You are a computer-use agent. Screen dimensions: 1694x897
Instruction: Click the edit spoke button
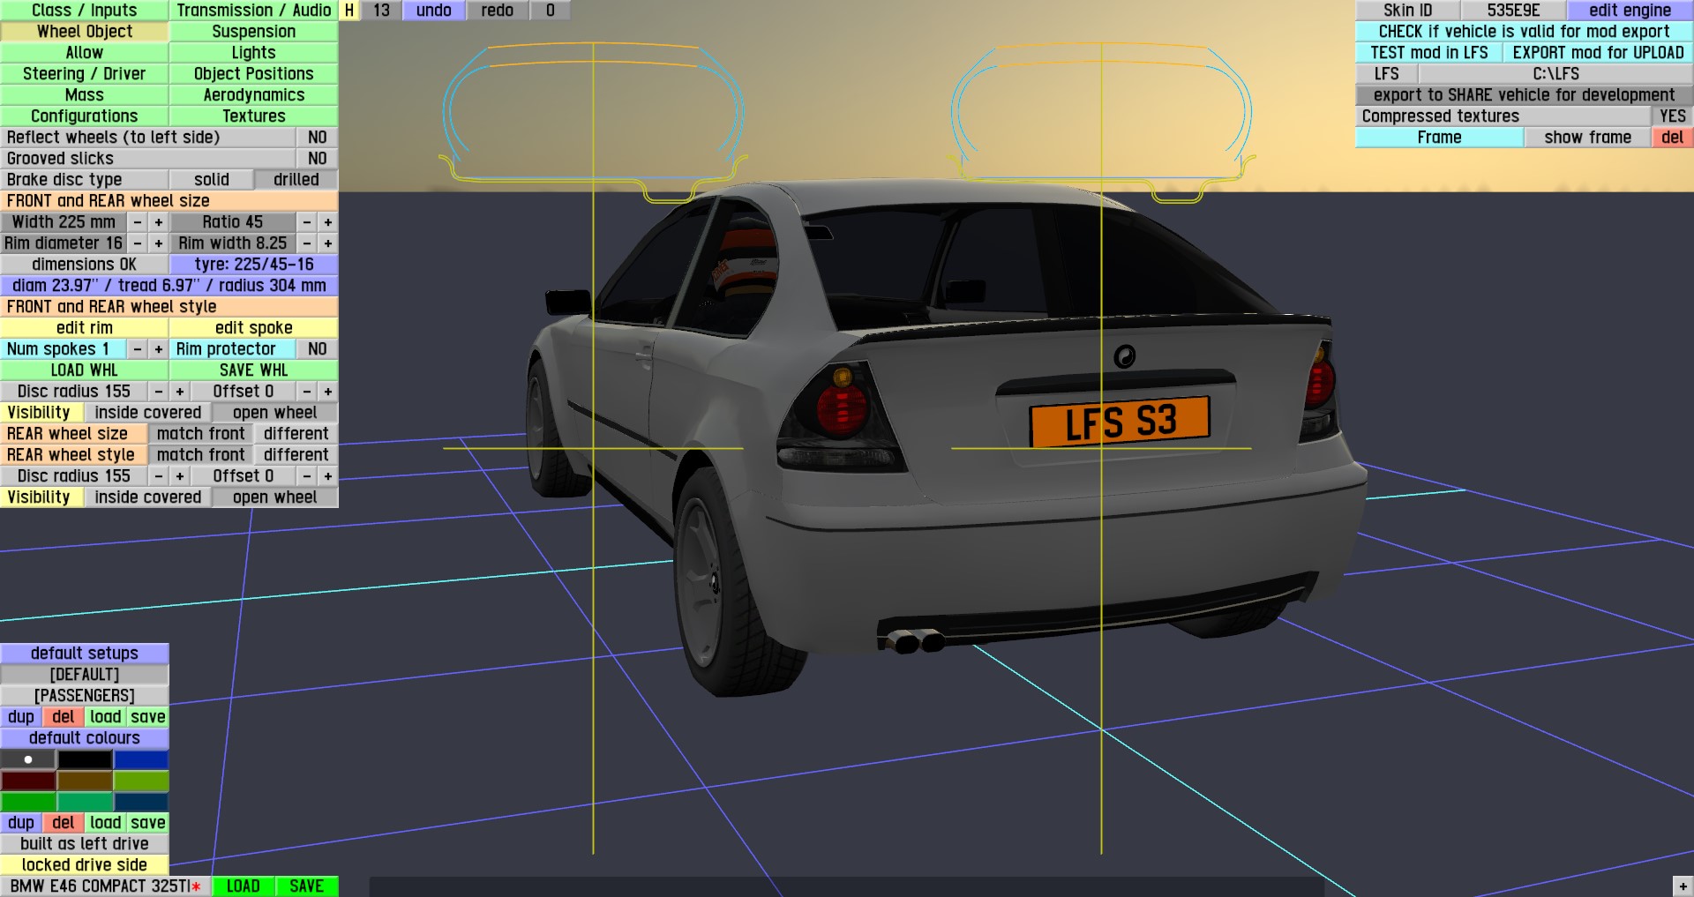[254, 328]
